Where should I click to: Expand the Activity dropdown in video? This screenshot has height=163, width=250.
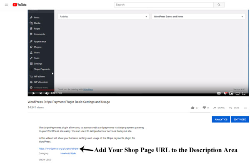click(x=103, y=17)
